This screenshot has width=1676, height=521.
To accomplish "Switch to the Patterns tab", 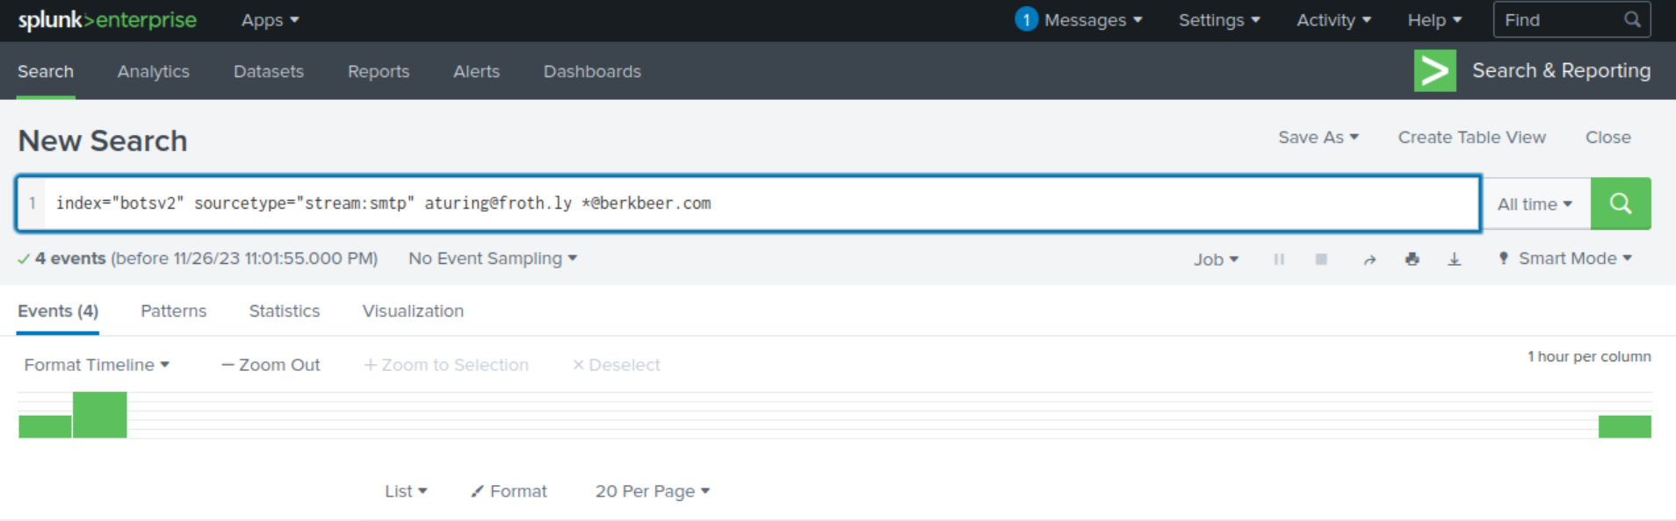I will click(x=174, y=311).
